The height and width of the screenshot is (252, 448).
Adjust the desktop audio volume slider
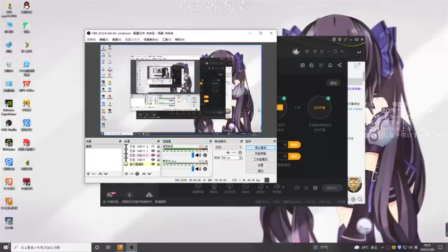(x=193, y=155)
